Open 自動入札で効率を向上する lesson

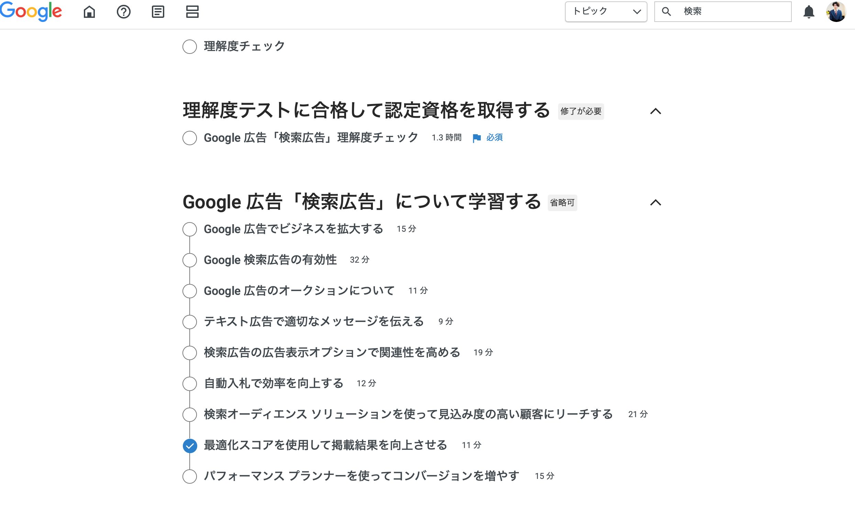273,383
